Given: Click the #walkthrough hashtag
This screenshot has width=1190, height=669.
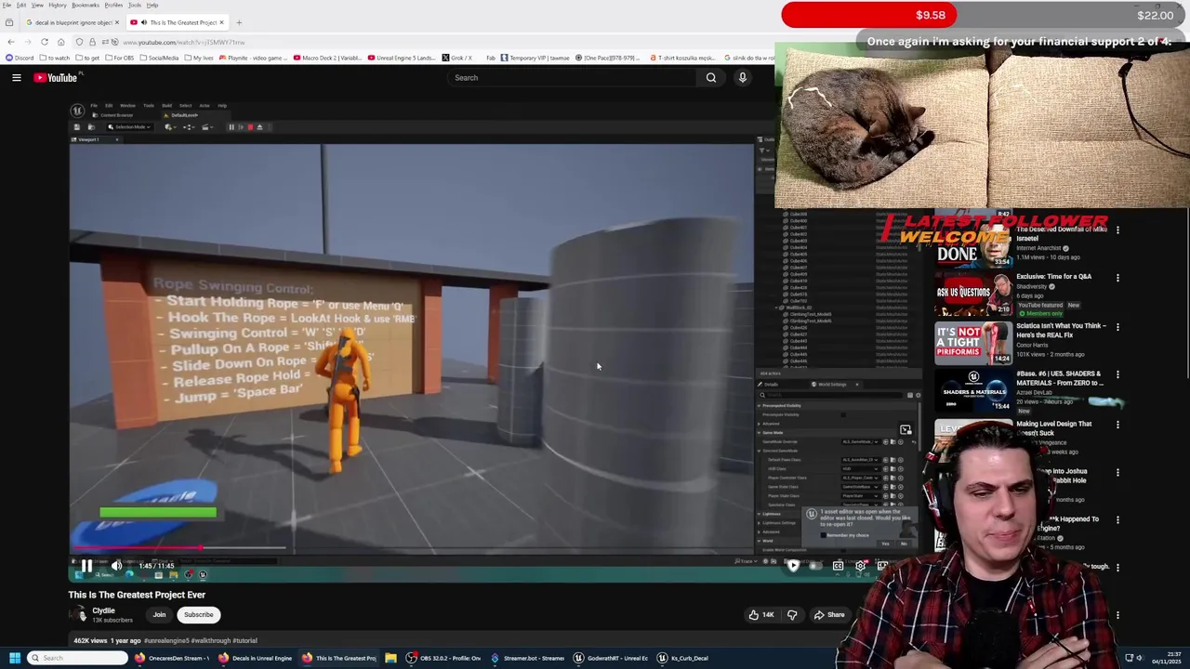Looking at the screenshot, I should [210, 640].
